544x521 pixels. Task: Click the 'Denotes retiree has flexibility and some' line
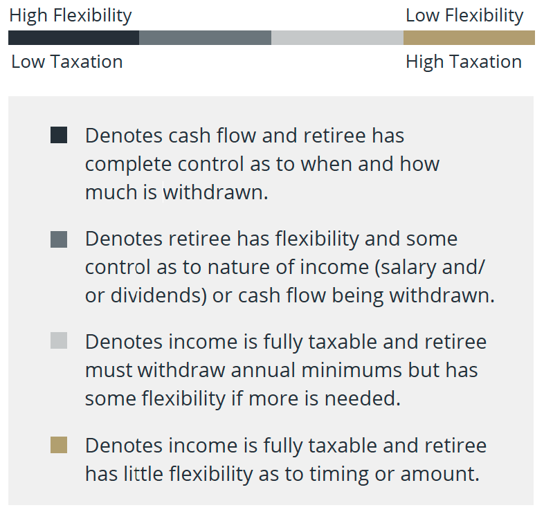pyautogui.click(x=271, y=239)
